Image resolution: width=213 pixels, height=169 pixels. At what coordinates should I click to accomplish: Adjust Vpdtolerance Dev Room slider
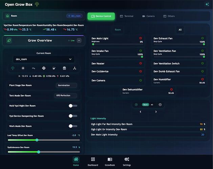point(44,152)
